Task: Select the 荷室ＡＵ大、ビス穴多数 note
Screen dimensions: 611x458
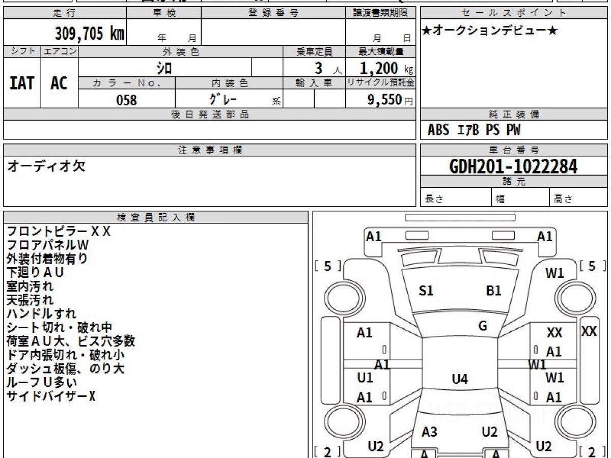Action: tap(71, 341)
